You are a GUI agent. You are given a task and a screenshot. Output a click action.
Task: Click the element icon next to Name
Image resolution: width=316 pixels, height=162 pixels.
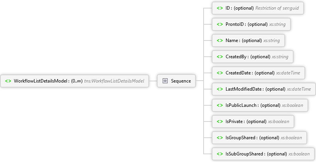[219, 40]
